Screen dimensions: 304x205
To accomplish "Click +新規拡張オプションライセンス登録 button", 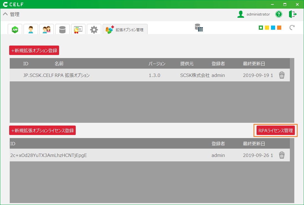I will [x=42, y=131].
